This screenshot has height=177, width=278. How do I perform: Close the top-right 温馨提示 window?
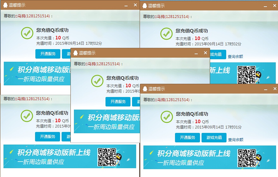(x=275, y=5)
